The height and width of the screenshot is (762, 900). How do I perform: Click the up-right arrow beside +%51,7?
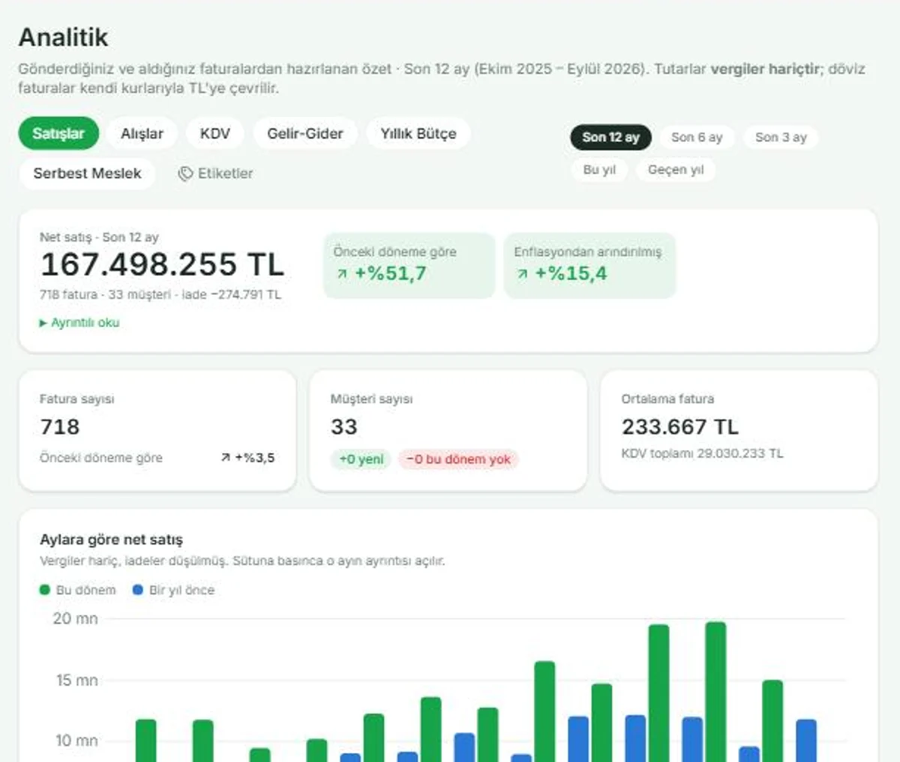(342, 274)
